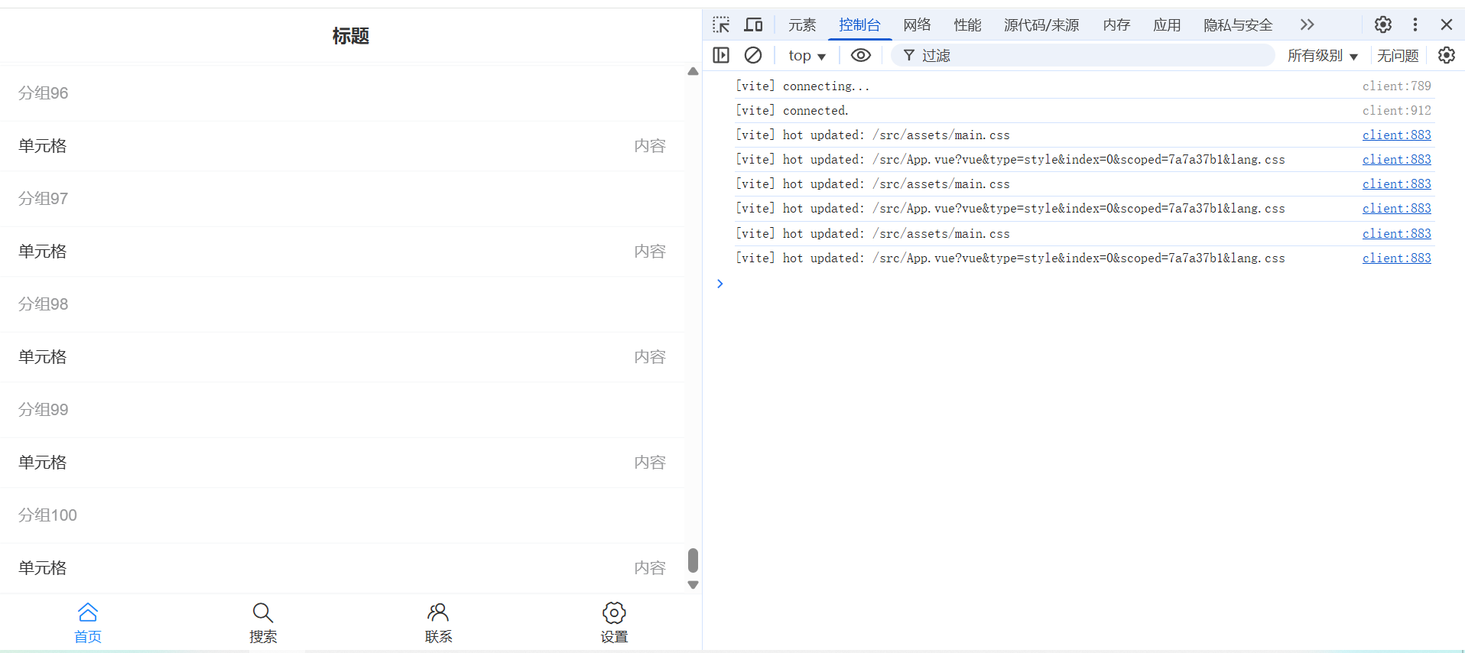This screenshot has height=653, width=1465.
Task: Click the 搜索 magnifier tab icon
Action: 262,613
